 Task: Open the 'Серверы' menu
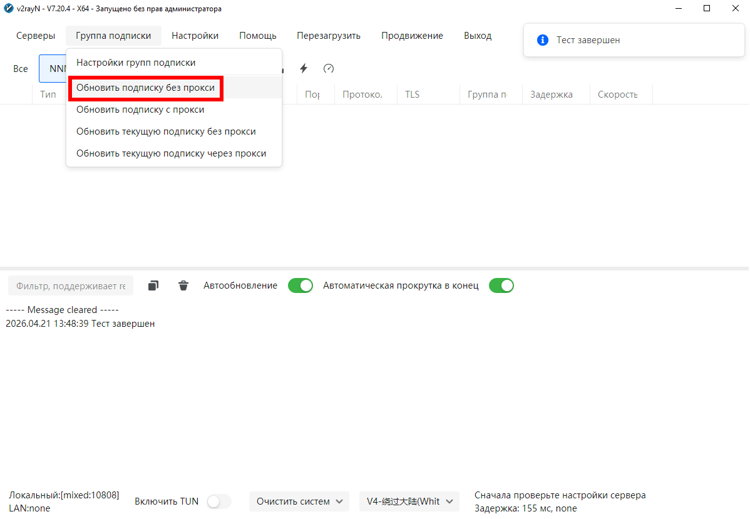click(36, 36)
